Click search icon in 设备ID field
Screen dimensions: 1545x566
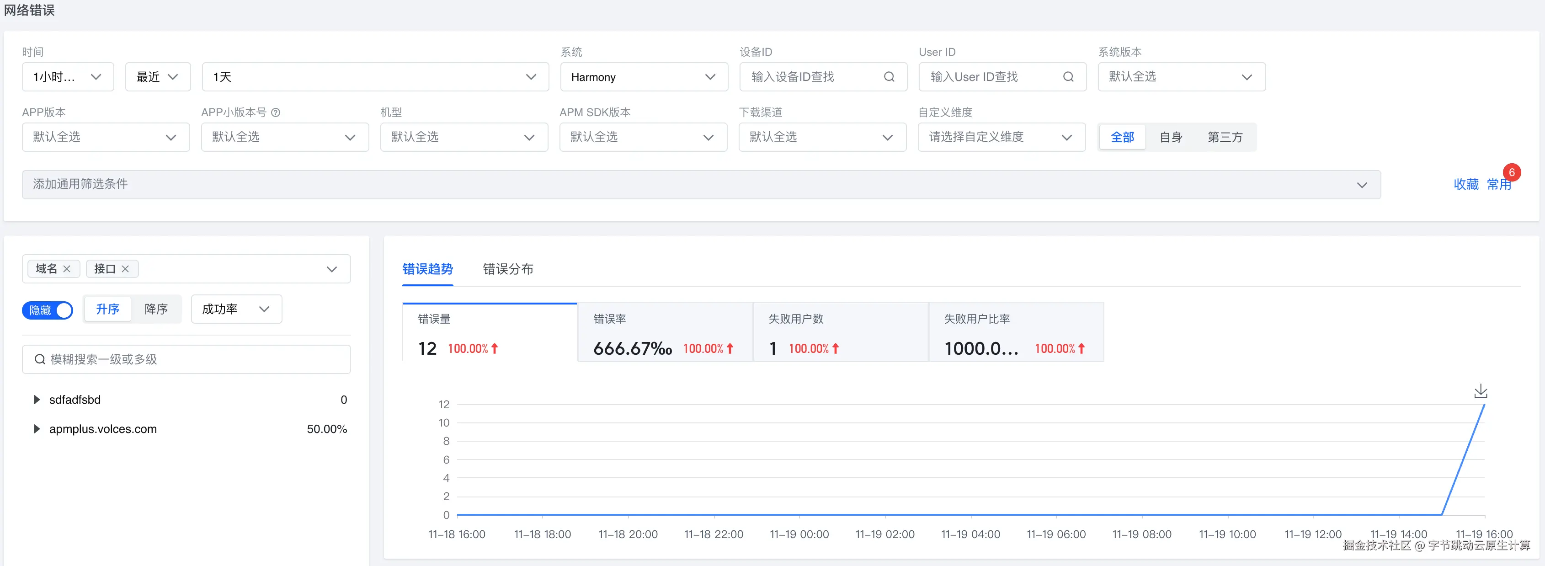(889, 77)
